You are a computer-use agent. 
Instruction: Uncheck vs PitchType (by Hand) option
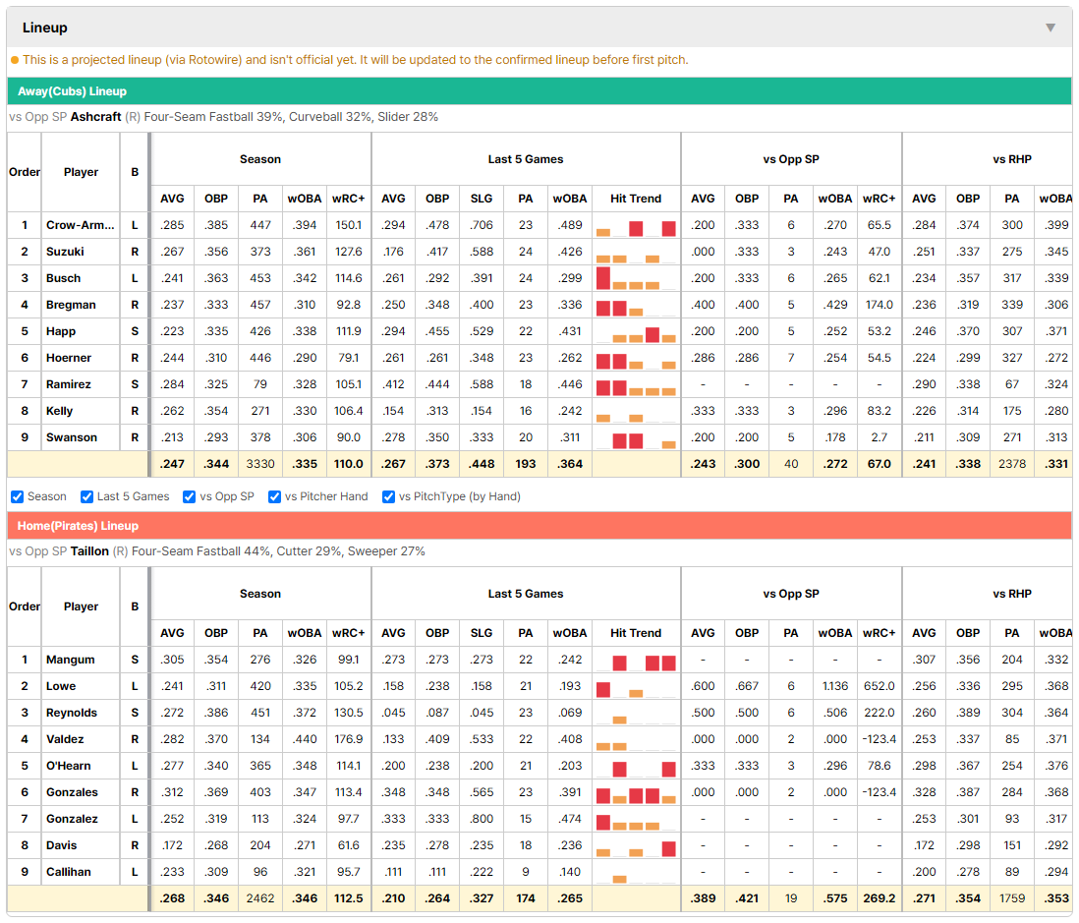(x=388, y=496)
